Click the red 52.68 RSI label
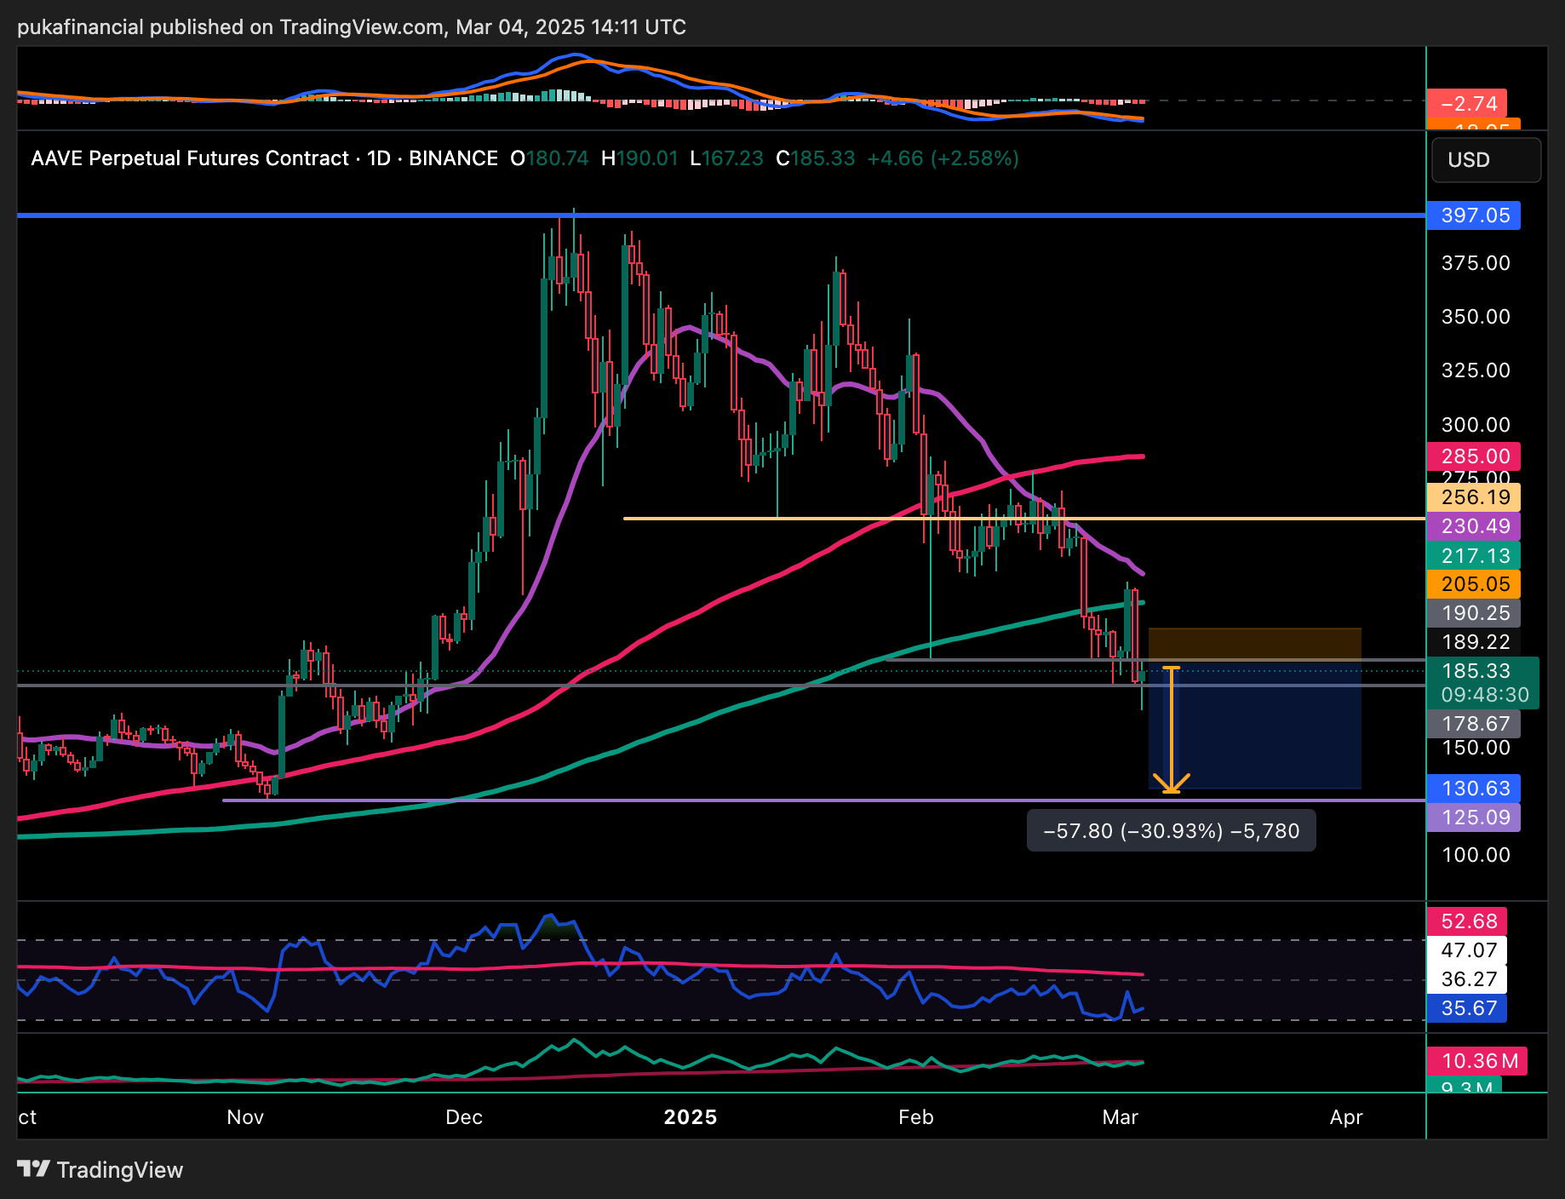This screenshot has width=1565, height=1199. 1467,921
